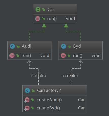Click the visibility icon beside Audi's run()
Viewport: 109px width, 116px height.
point(18,55)
